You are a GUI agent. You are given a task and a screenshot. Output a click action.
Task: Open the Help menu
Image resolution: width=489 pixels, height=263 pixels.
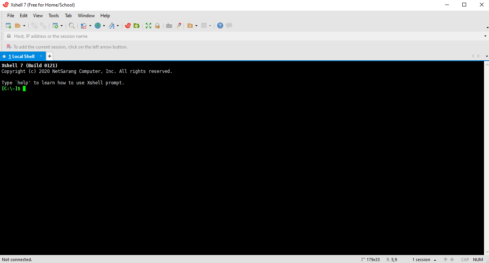coord(105,16)
